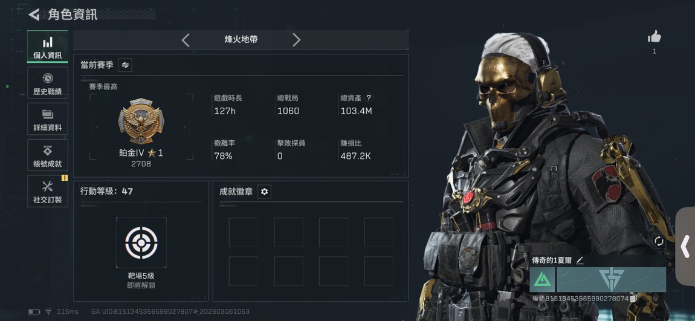Rotate the character with the refresh icon
Viewport: 695px width, 321px height.
(x=659, y=241)
